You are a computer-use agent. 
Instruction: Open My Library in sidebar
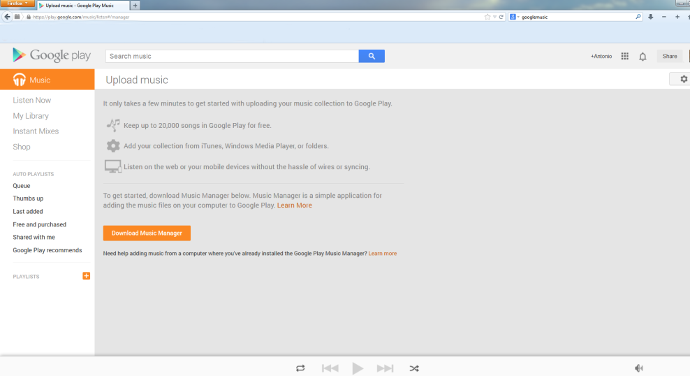pos(31,116)
